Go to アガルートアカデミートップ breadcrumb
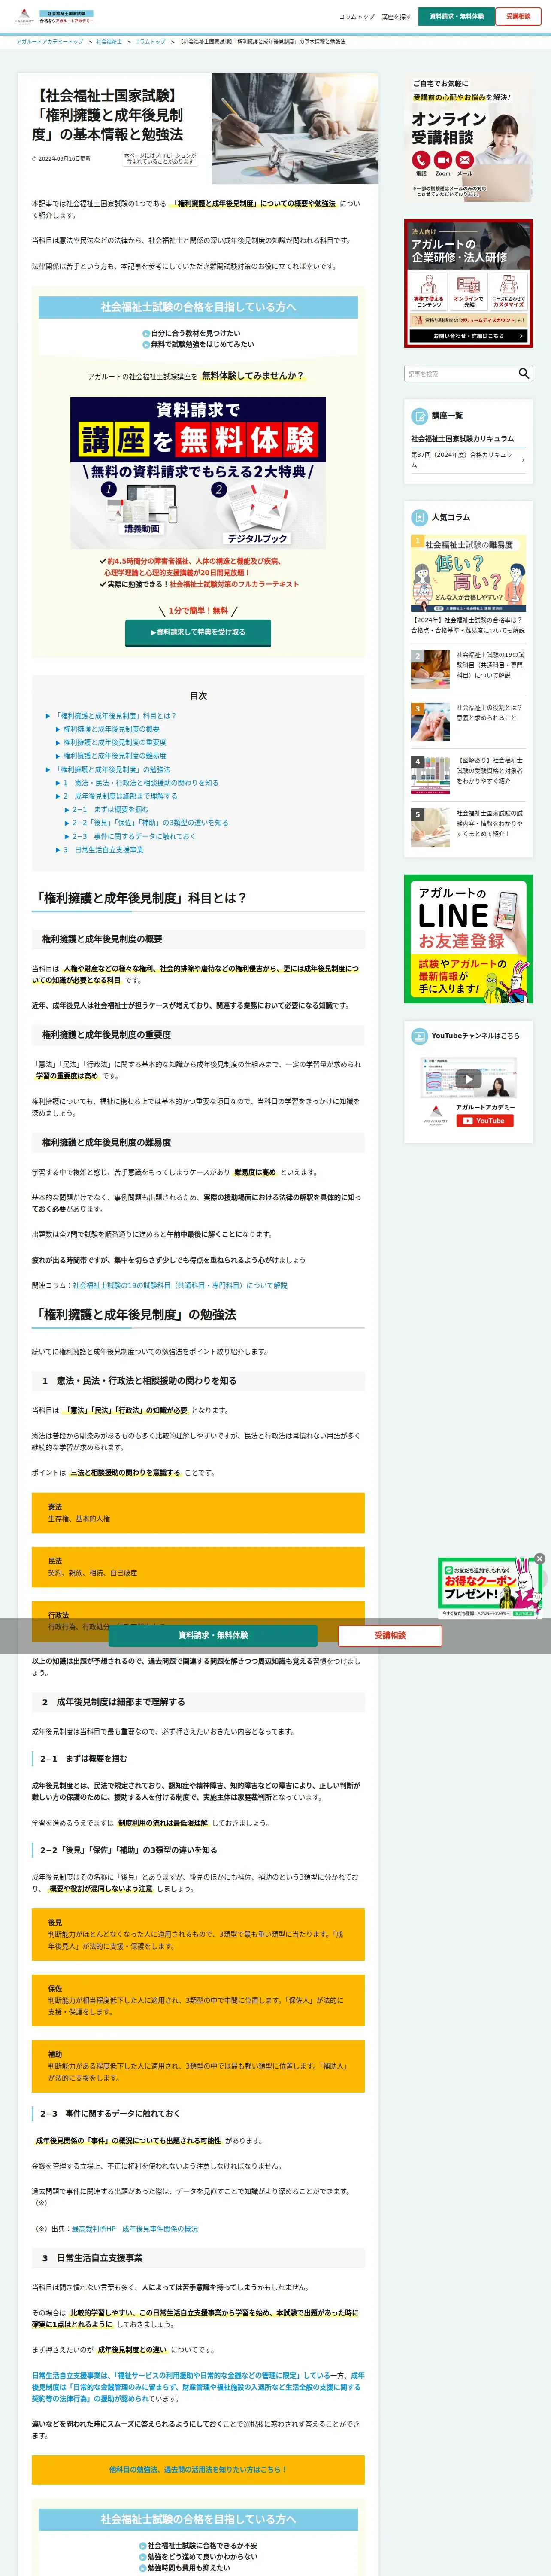The height and width of the screenshot is (2576, 551). click(50, 42)
